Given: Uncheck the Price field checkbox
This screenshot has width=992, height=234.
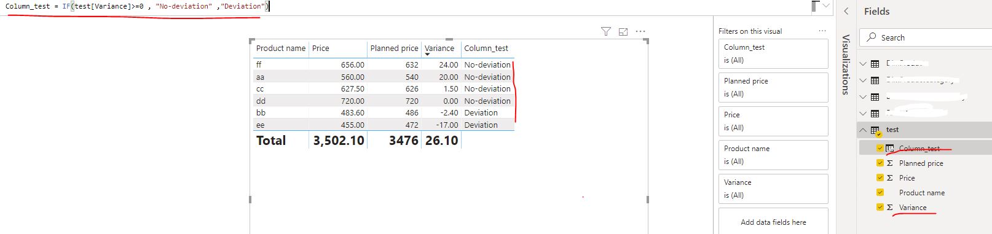Looking at the screenshot, I should click(x=880, y=177).
